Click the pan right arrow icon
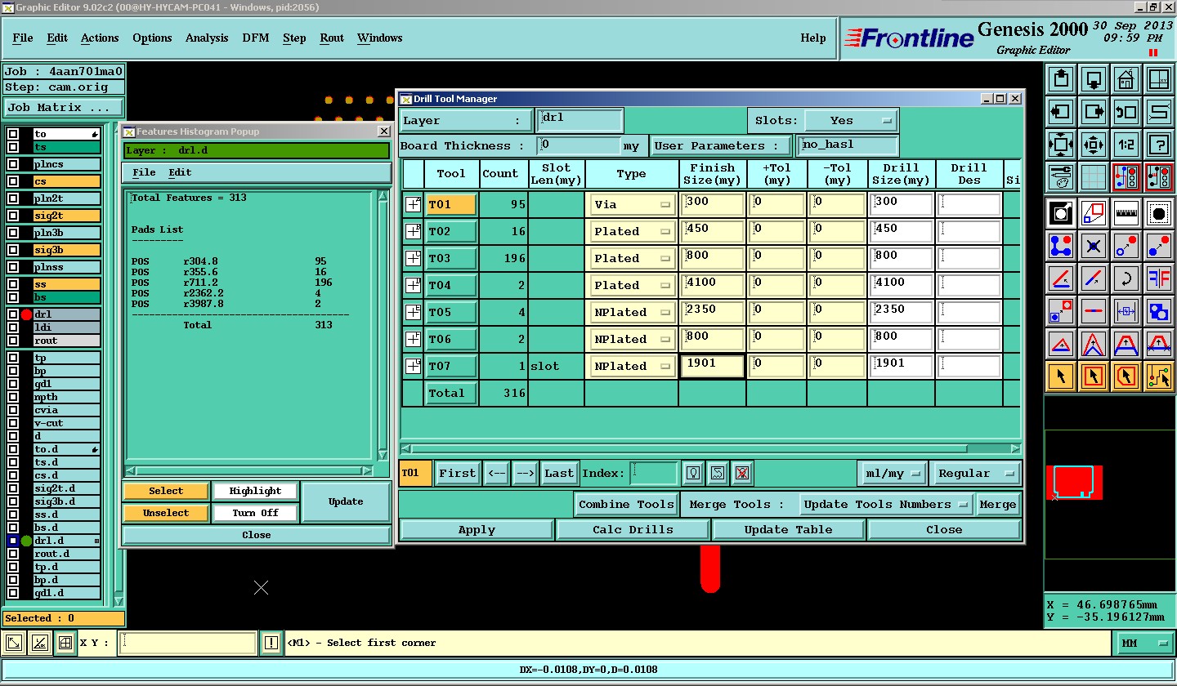1177x686 pixels. [x=1094, y=112]
